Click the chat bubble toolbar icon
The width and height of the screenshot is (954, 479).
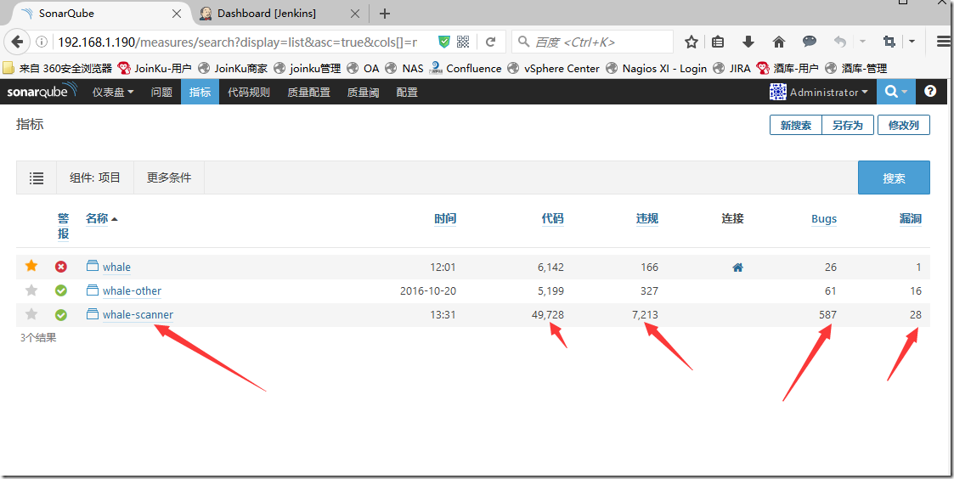810,42
